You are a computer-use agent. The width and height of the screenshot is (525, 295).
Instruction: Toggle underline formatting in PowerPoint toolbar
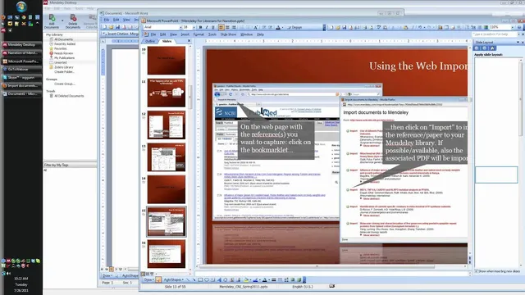click(213, 27)
